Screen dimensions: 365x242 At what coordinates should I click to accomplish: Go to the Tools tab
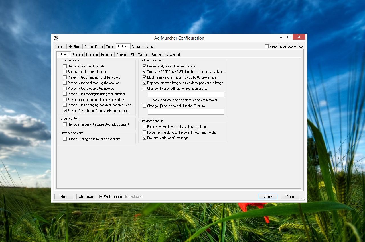coord(110,47)
